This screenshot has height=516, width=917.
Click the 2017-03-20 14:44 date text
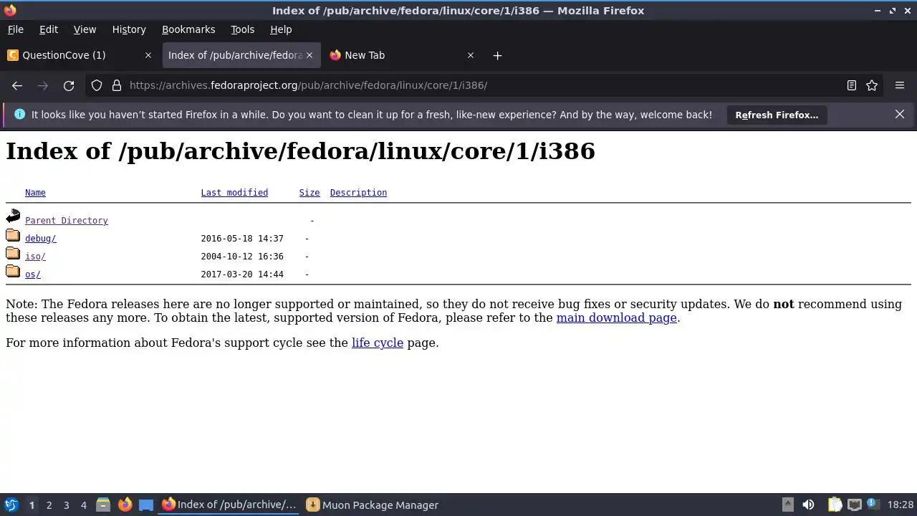click(x=242, y=274)
